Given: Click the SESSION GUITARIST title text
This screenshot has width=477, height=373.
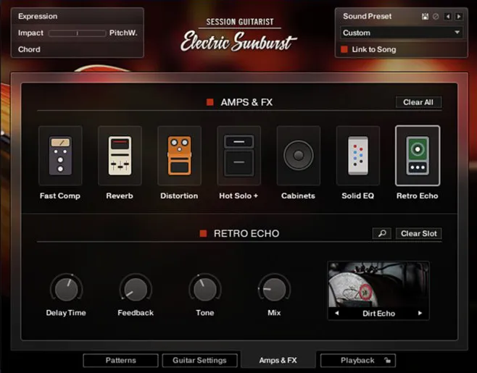Looking at the screenshot, I should pos(240,22).
